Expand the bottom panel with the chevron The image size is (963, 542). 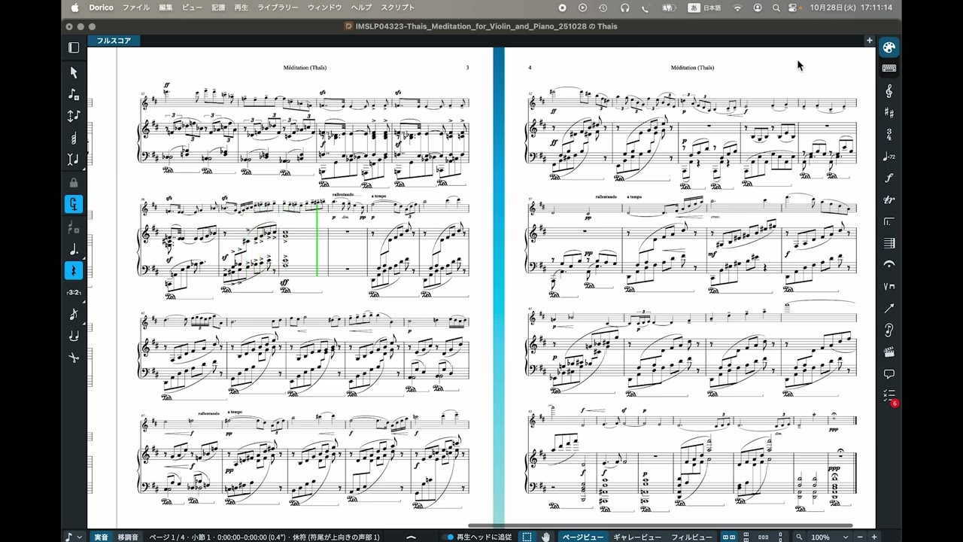point(411,537)
